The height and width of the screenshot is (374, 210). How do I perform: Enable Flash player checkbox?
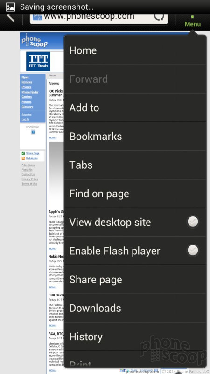193,251
